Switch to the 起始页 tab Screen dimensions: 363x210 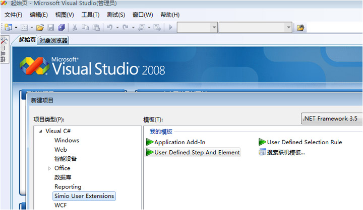tap(27, 40)
